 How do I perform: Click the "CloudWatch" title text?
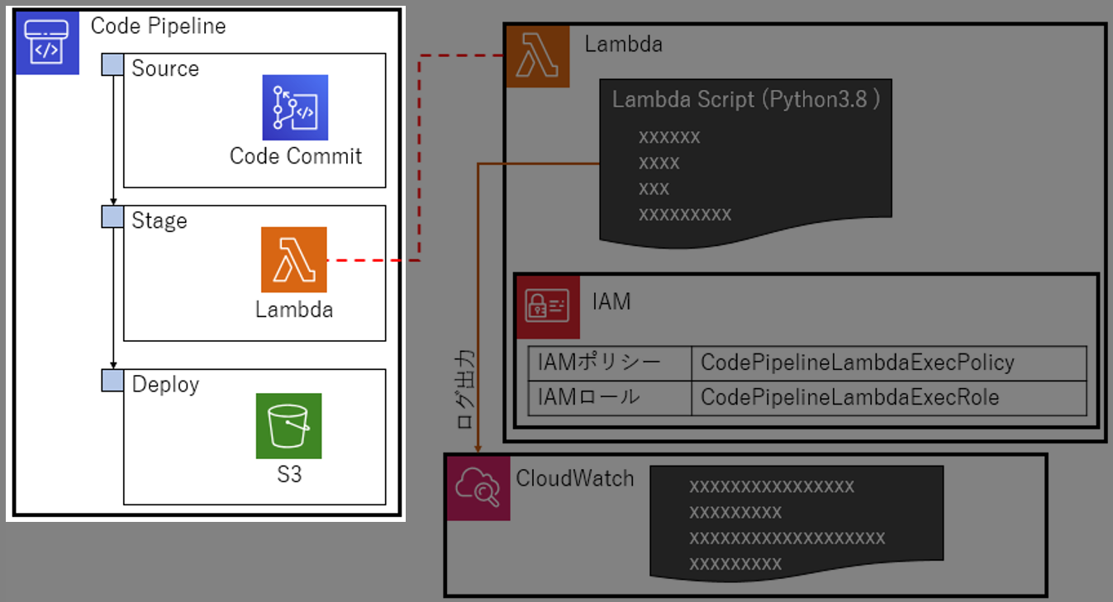(x=575, y=478)
